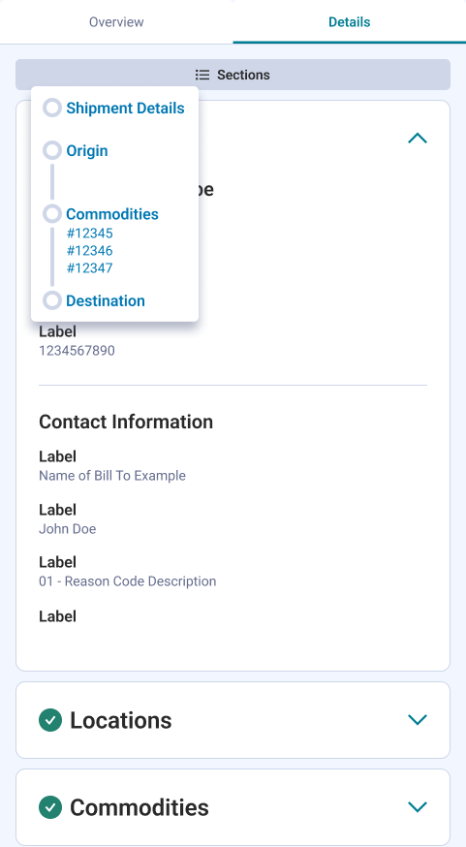Jump to Shipment Details section link
The image size is (466, 847).
tap(125, 108)
